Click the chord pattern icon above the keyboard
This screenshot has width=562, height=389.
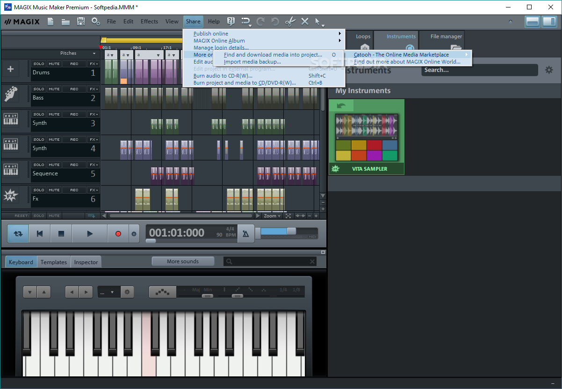point(163,292)
